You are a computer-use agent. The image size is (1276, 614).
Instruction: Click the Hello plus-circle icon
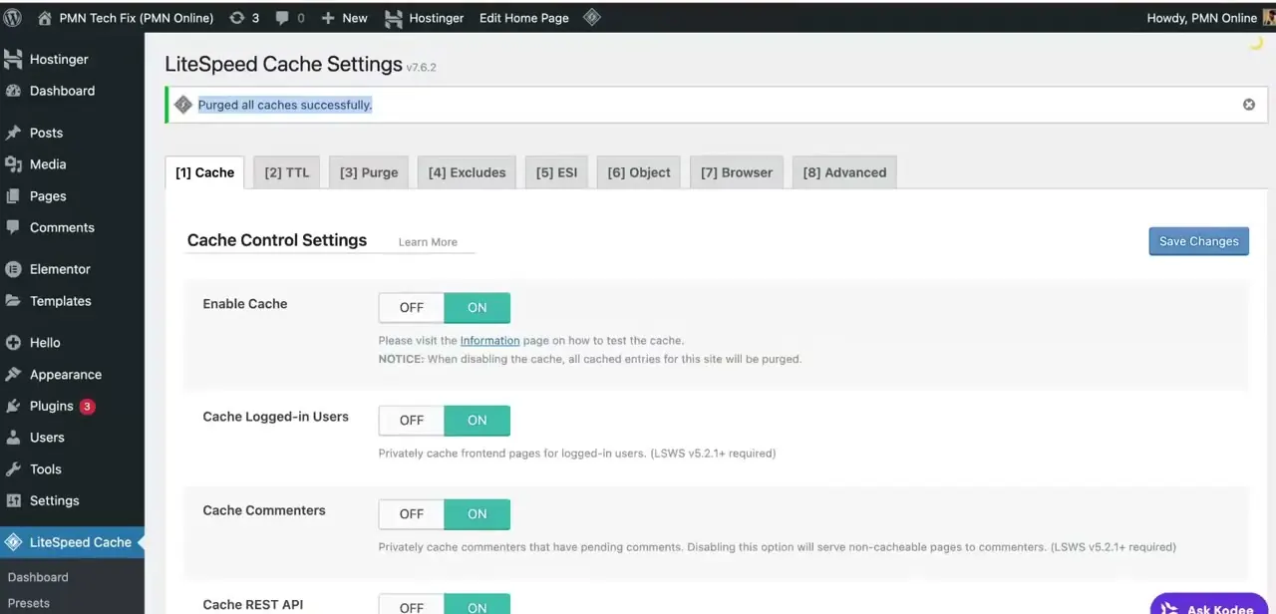13,343
